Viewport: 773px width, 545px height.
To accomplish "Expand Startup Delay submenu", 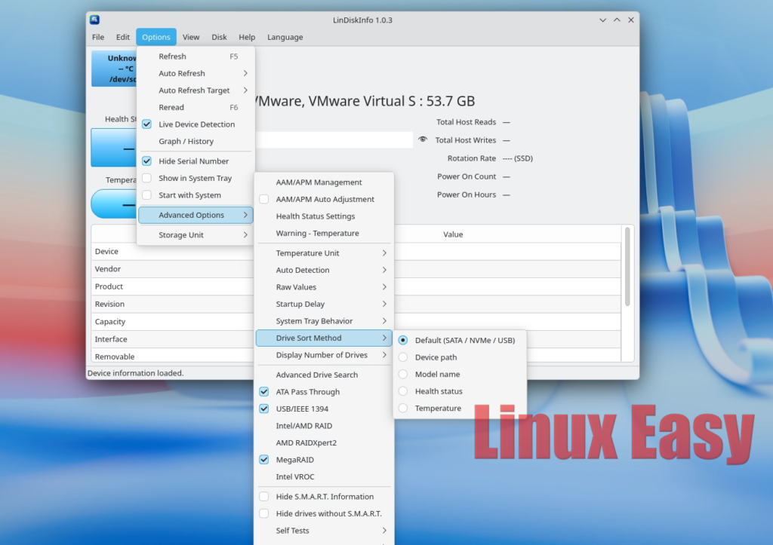I will (x=324, y=304).
